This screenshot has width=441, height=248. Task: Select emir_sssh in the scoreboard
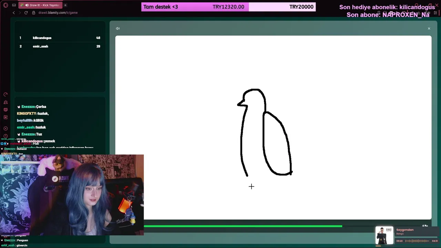[40, 46]
